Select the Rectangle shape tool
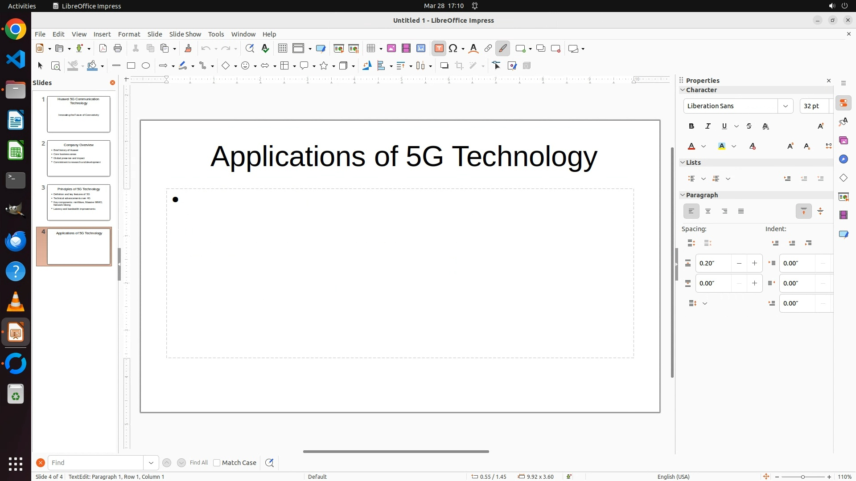856x481 pixels. click(x=131, y=66)
